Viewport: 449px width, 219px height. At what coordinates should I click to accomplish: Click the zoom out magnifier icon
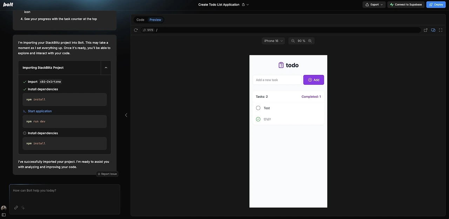click(293, 41)
